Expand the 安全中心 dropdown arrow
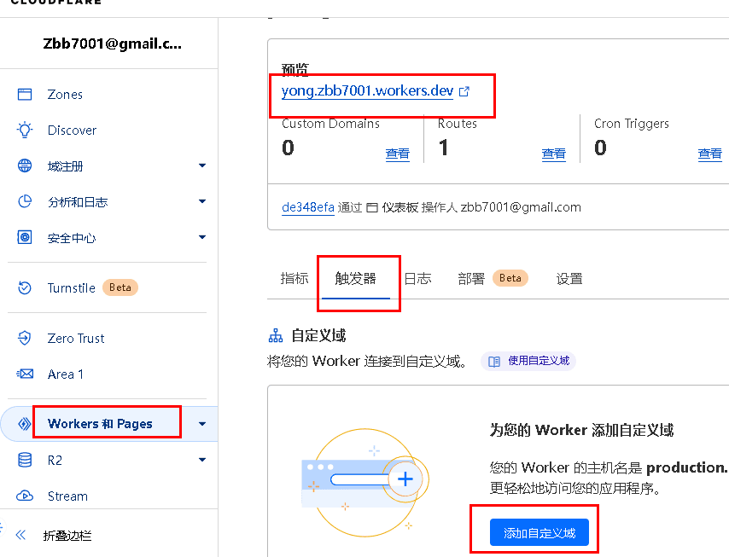Image resolution: width=729 pixels, height=557 pixels. click(202, 238)
